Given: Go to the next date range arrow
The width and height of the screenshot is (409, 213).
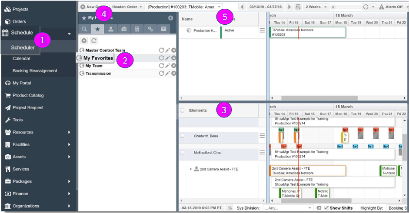Looking at the screenshot, I should click(x=289, y=7).
